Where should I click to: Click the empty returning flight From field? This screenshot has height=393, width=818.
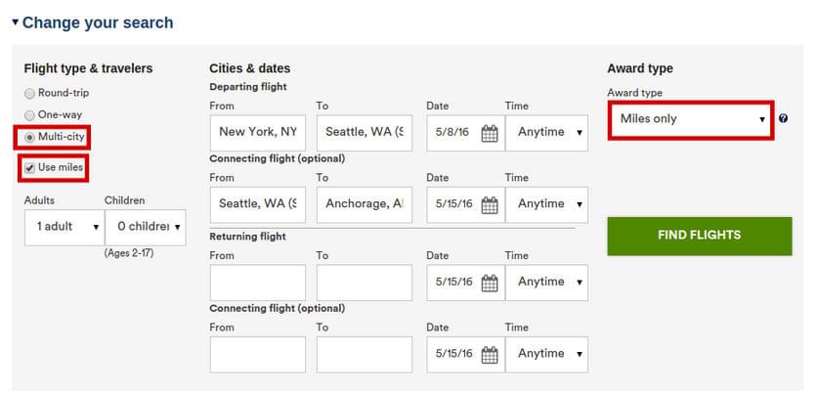click(258, 283)
